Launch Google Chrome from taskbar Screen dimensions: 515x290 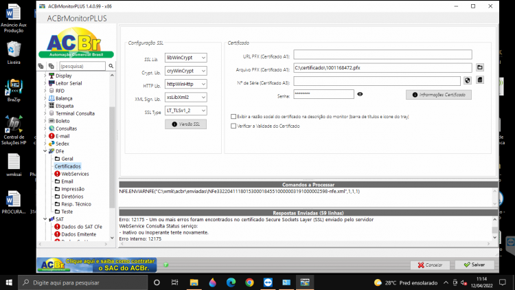tap(249, 282)
